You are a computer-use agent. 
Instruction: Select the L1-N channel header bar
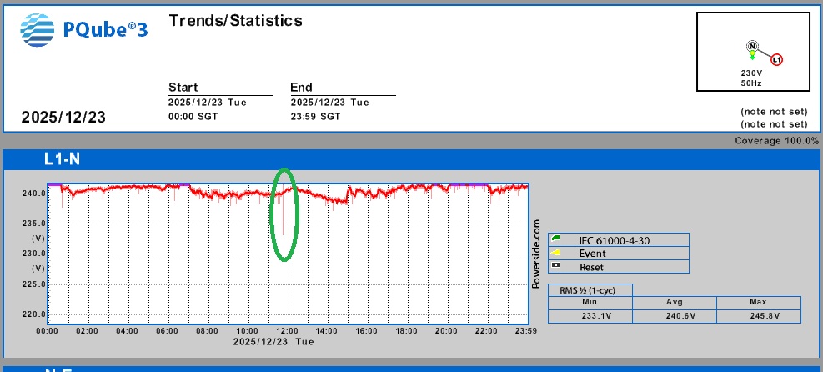(410, 158)
